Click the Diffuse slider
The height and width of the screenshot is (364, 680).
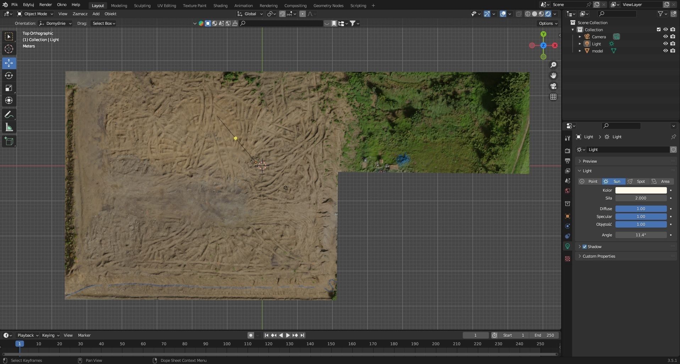pos(641,209)
